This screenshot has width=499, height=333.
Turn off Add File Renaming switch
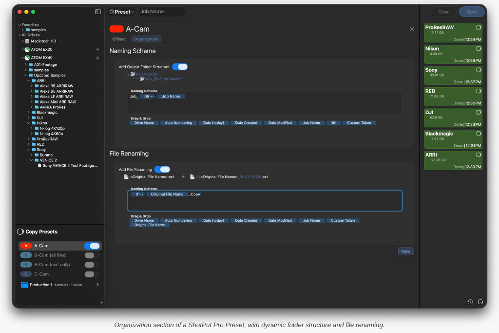tap(162, 170)
